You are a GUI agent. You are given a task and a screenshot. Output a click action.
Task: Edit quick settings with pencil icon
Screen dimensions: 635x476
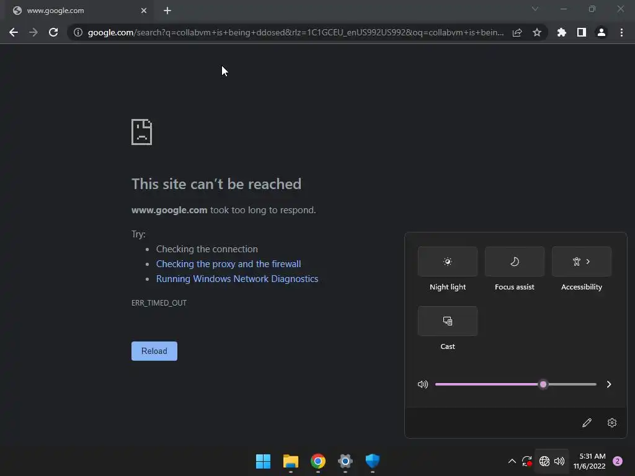pos(587,423)
